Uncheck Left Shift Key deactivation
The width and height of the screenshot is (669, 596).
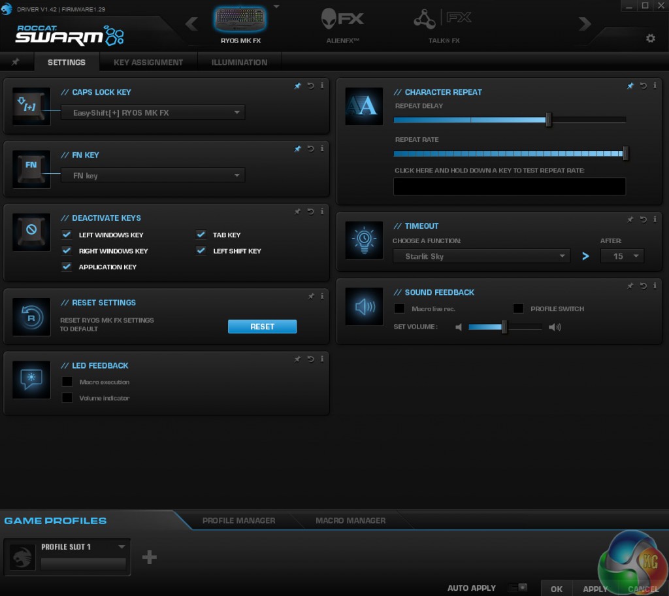click(201, 250)
